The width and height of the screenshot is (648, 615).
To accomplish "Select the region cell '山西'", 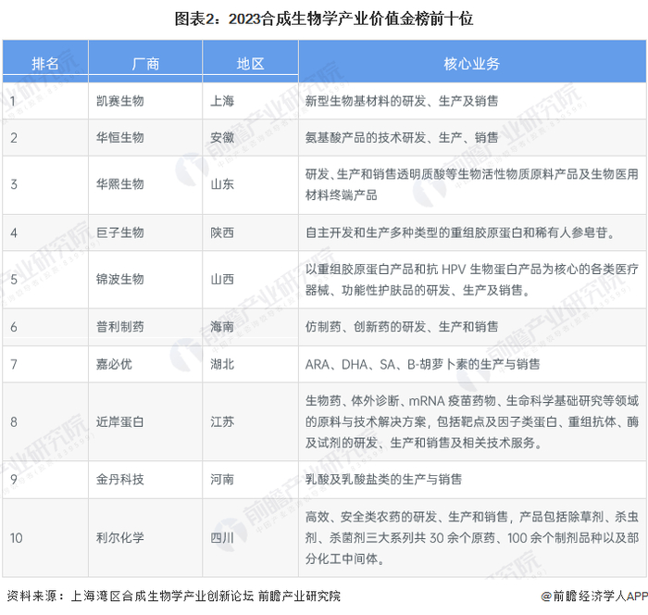I will tap(222, 279).
